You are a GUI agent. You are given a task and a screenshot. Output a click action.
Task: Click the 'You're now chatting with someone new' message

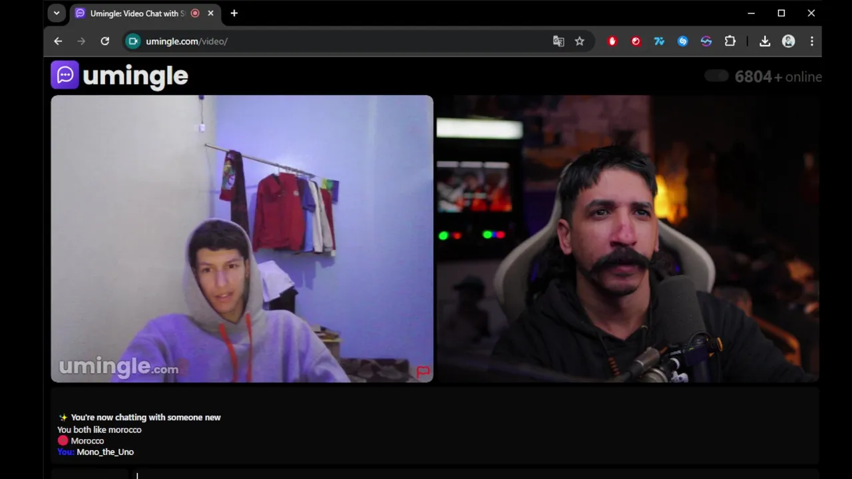point(146,418)
